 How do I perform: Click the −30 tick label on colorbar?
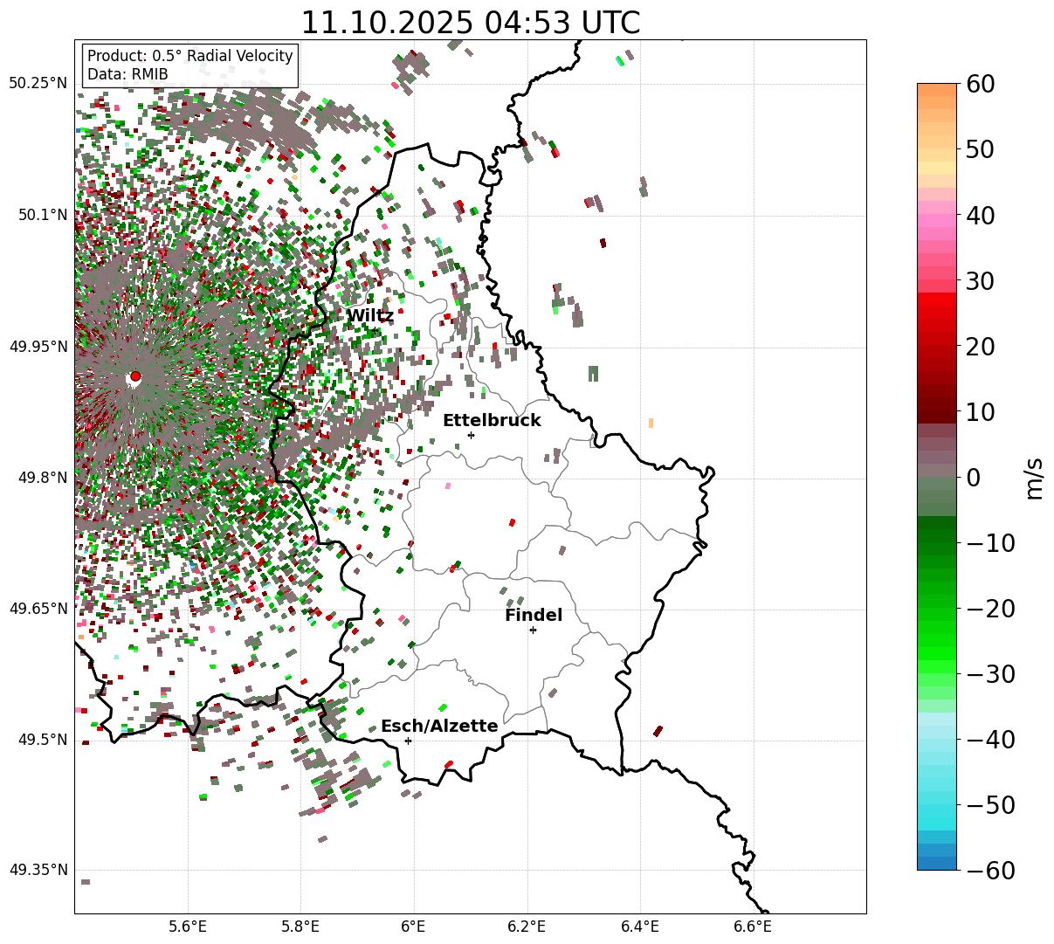(x=990, y=674)
